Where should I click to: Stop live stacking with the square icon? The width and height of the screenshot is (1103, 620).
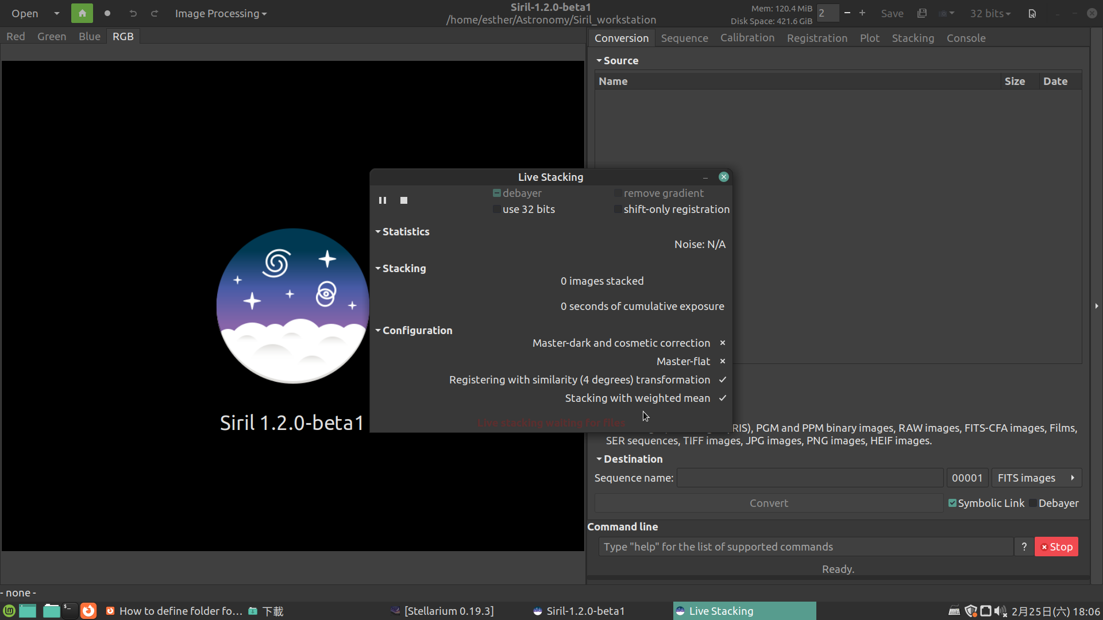pyautogui.click(x=403, y=200)
